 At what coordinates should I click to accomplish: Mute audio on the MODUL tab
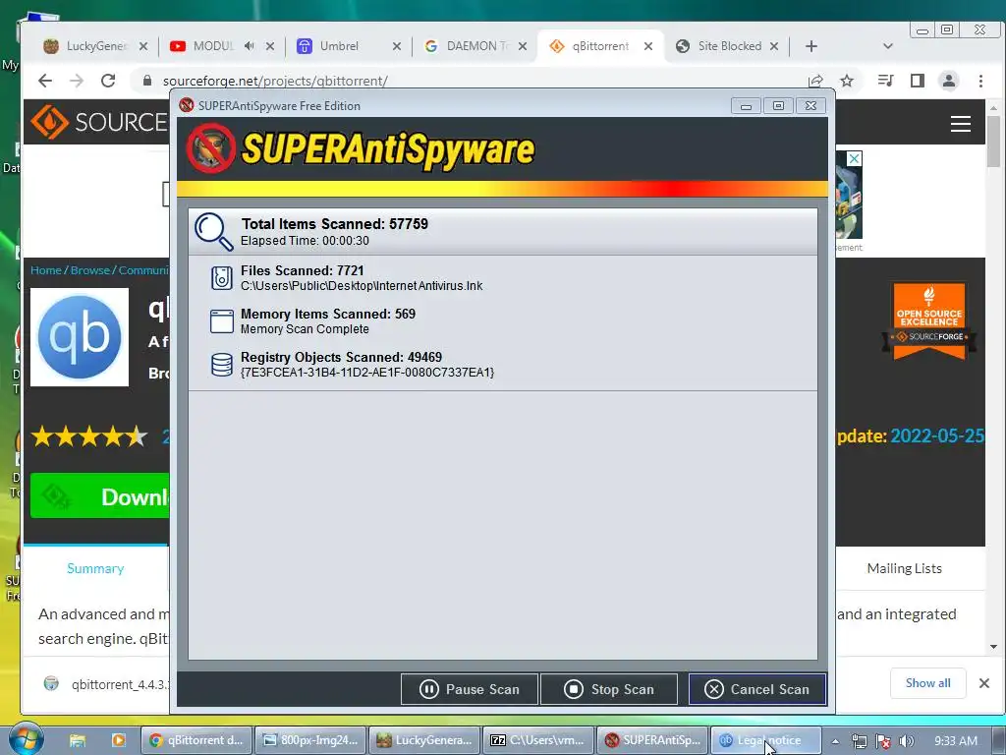tap(249, 46)
